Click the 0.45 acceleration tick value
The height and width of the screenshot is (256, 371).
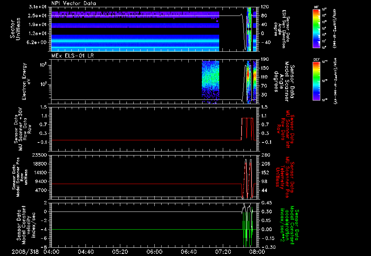266,202
